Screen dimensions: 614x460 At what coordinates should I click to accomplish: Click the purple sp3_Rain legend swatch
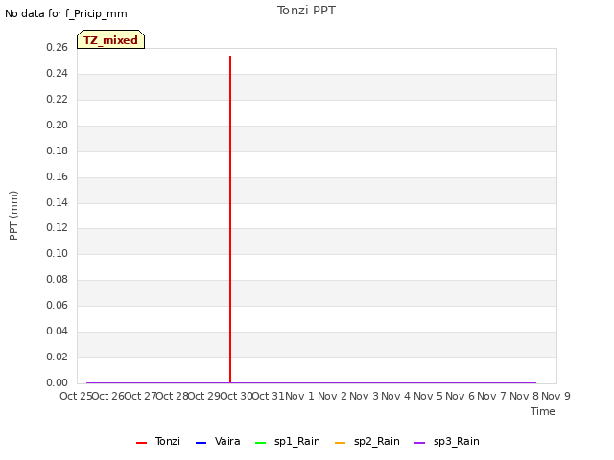(x=420, y=443)
